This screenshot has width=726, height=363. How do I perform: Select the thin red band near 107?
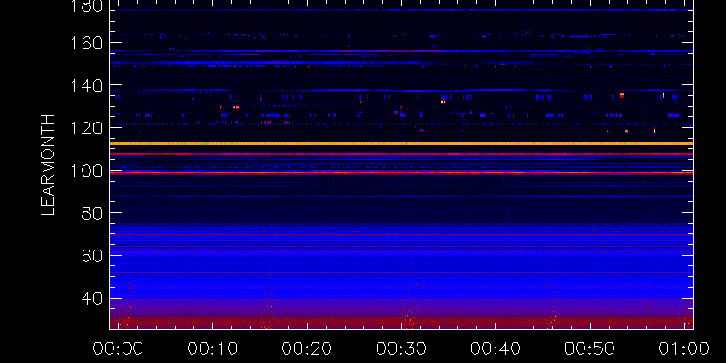pos(401,154)
